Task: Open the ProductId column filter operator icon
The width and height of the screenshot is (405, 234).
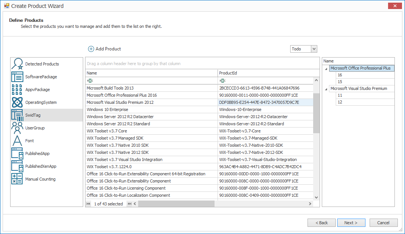Action: (222, 81)
